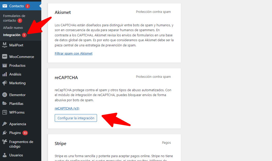Click Protección contra spam on reCAPTCHA card

point(153,77)
